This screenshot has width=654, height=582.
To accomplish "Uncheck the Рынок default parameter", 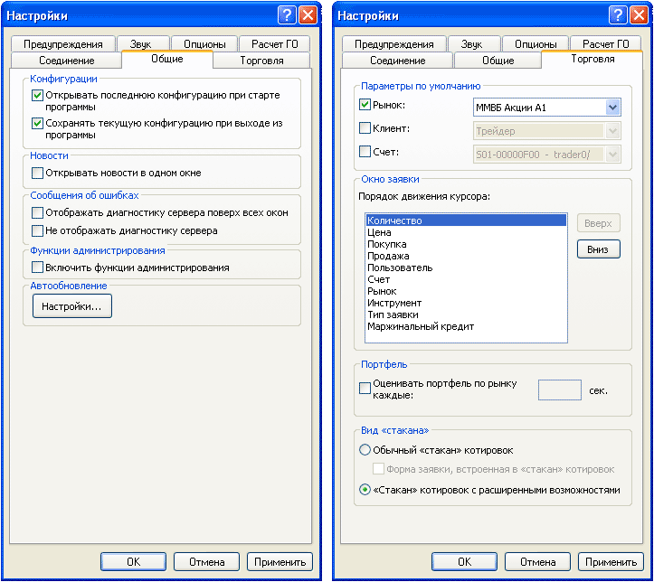I will coord(365,105).
